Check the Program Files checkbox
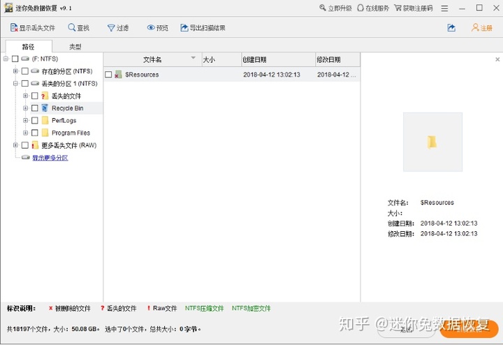 click(35, 133)
